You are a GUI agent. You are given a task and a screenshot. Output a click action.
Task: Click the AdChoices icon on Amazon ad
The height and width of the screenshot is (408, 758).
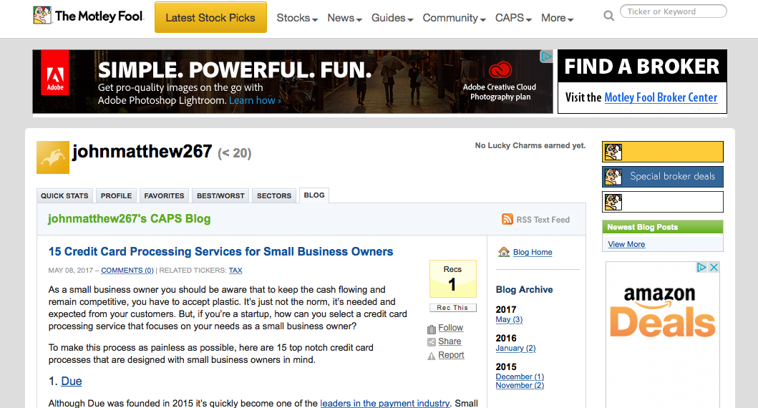tap(701, 267)
